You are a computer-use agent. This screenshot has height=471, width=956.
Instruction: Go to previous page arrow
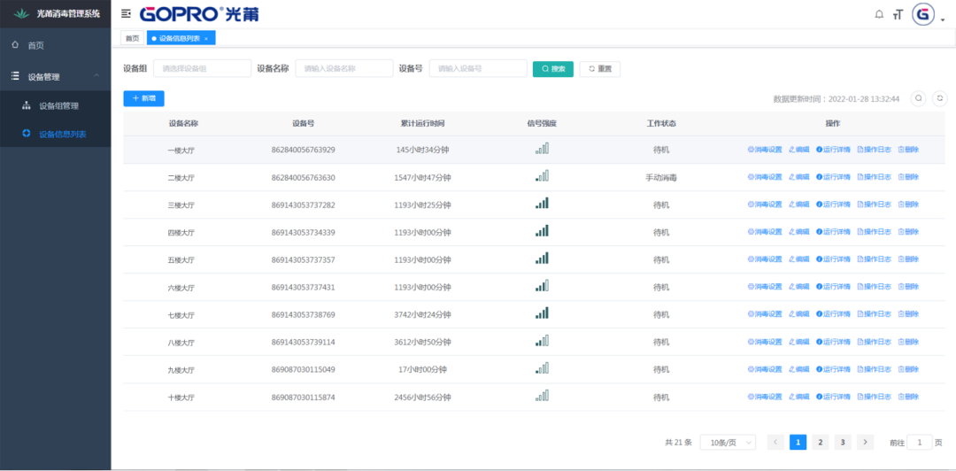[775, 443]
